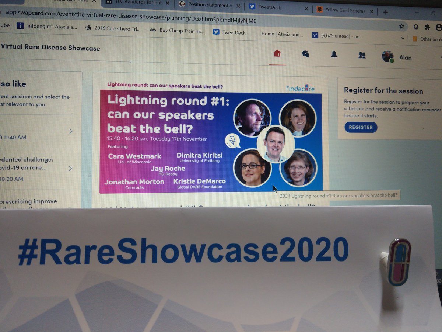Click the Superhero Tri bookmark icon
Viewport: 442px width, 332px height.
pyautogui.click(x=88, y=28)
